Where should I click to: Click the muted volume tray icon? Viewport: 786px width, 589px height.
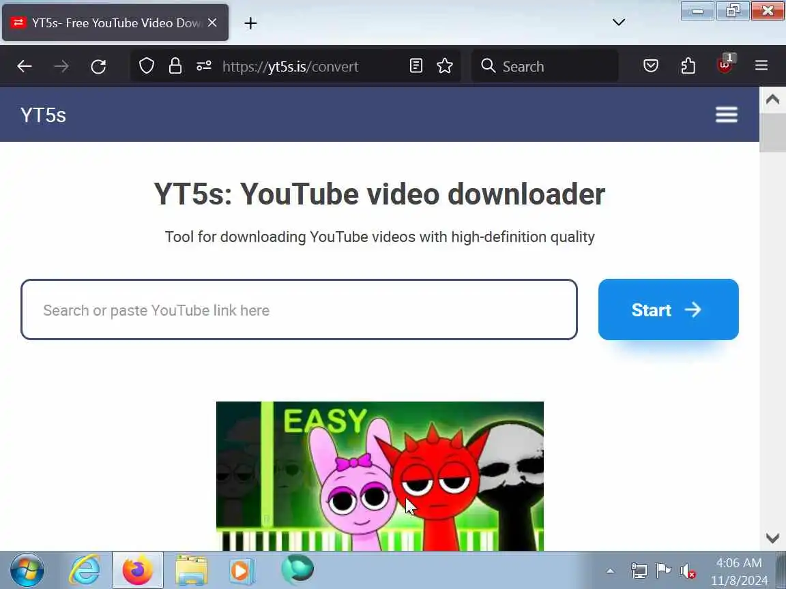[688, 571]
